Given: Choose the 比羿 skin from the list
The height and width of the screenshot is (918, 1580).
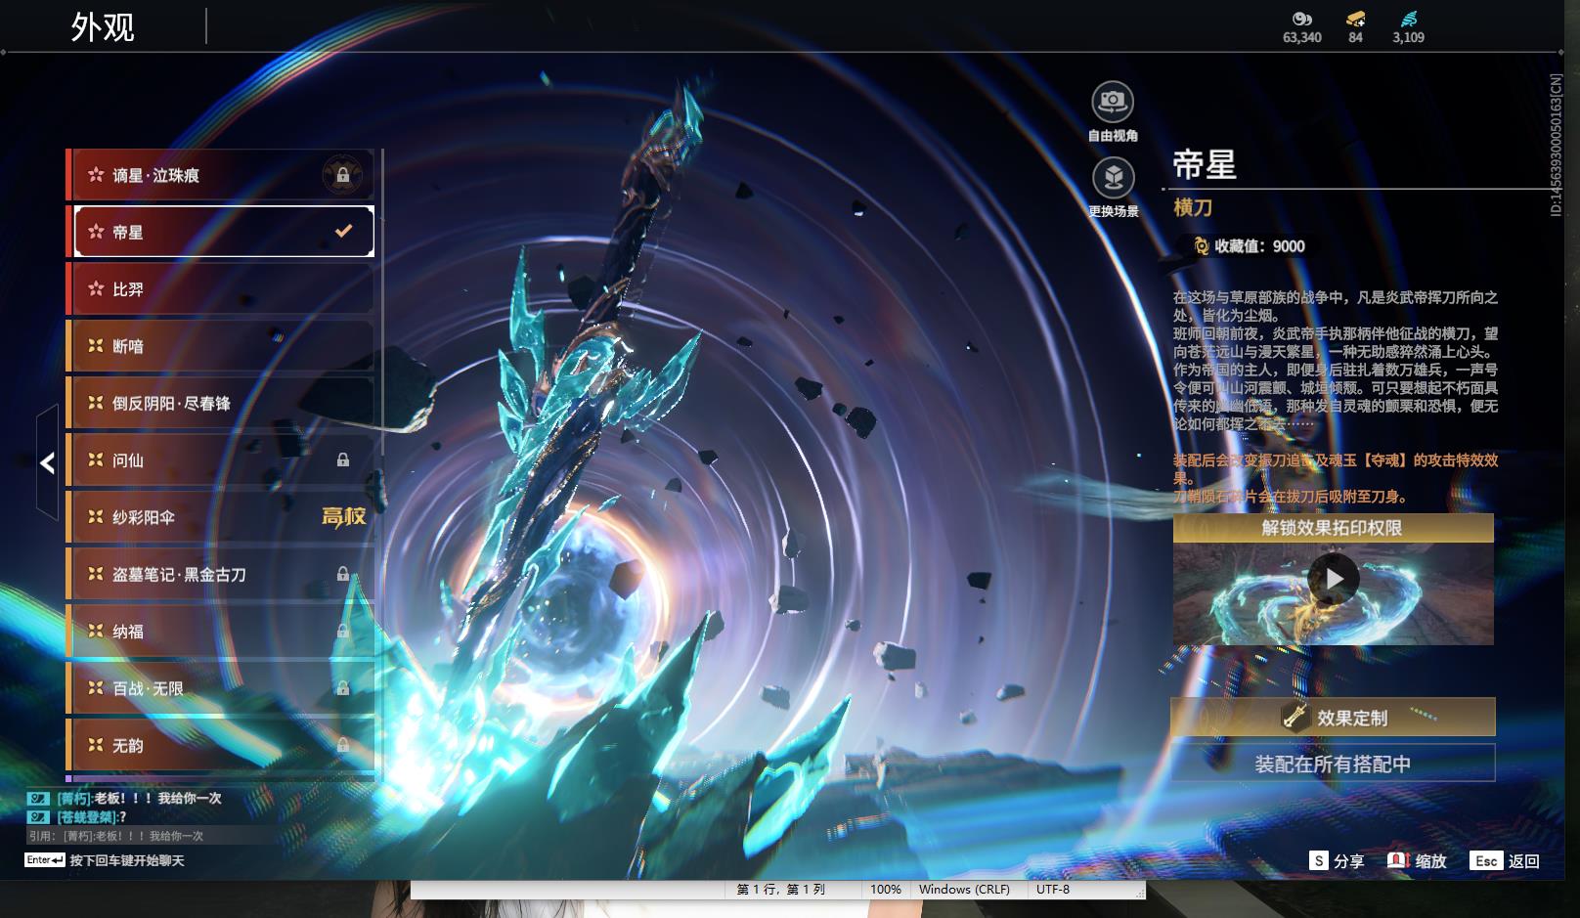Looking at the screenshot, I should [x=222, y=289].
